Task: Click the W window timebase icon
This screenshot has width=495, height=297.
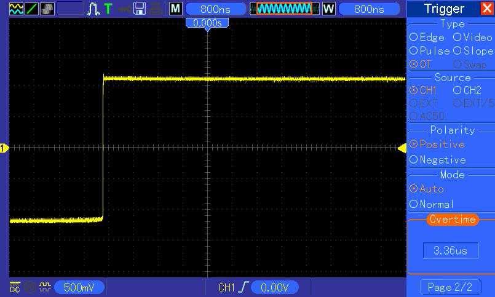Action: 328,9
